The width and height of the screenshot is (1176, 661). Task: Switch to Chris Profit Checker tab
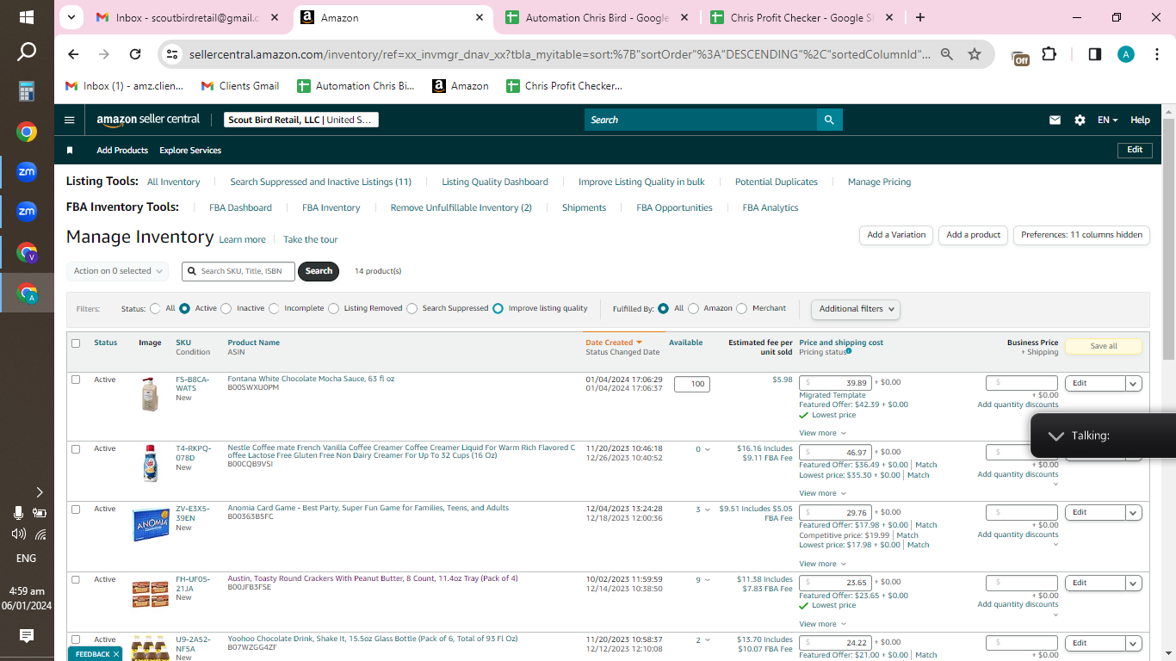pyautogui.click(x=802, y=17)
